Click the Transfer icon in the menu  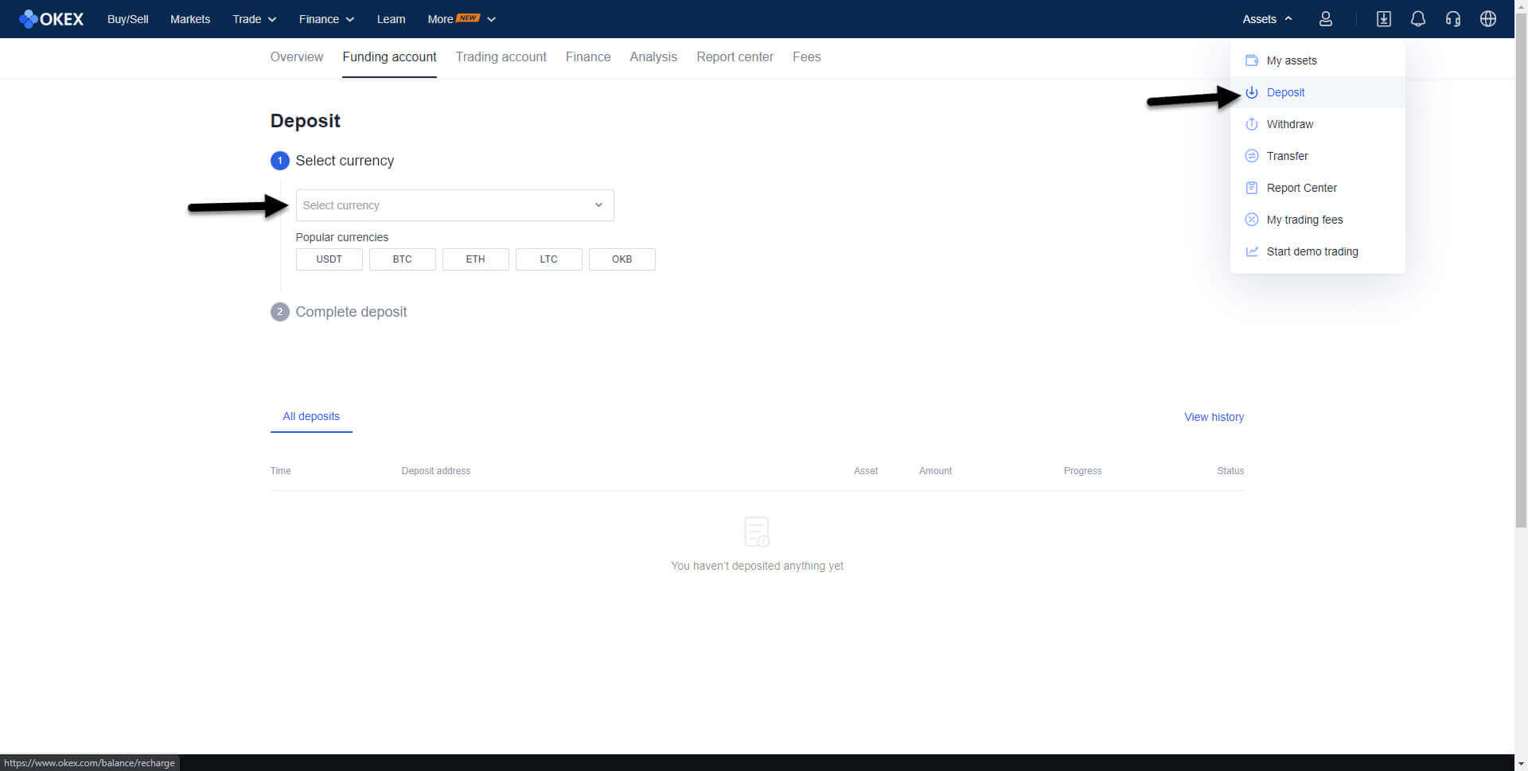point(1252,156)
